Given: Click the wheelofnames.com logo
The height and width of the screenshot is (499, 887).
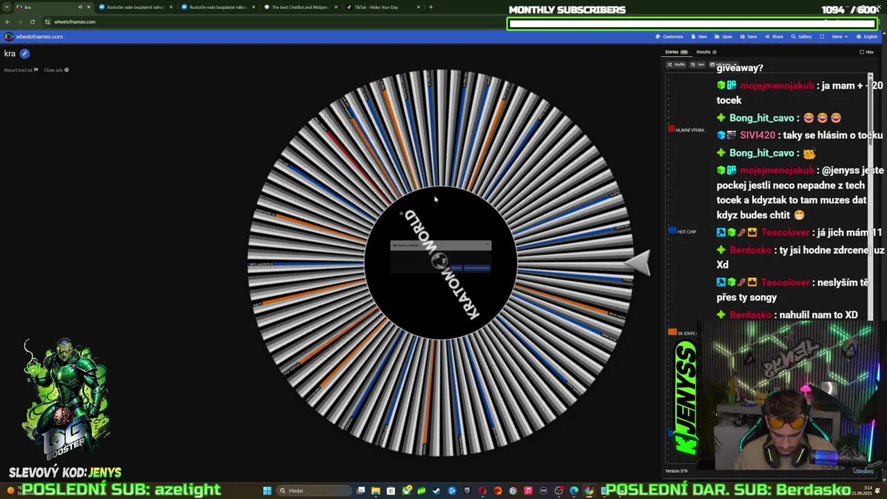Looking at the screenshot, I should point(33,37).
